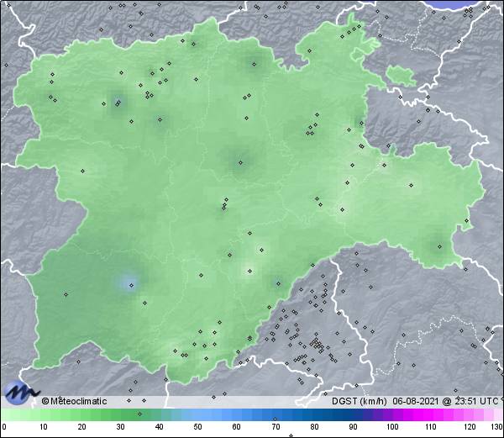The height and width of the screenshot is (438, 504).
Task: Click the DGST (km/h) label
Action: point(360,401)
